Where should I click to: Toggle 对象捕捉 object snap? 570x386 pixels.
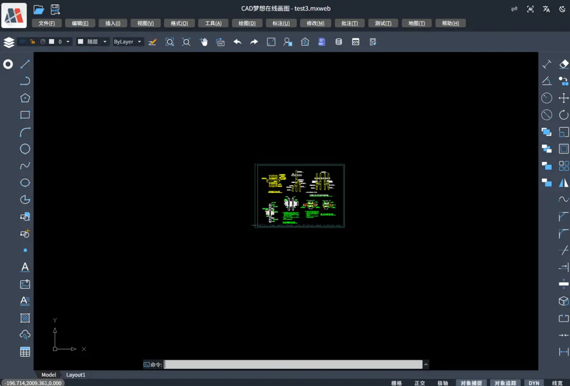[471, 383]
